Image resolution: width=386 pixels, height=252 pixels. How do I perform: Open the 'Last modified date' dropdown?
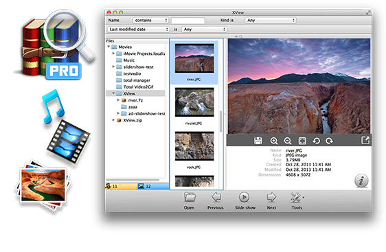click(x=139, y=30)
